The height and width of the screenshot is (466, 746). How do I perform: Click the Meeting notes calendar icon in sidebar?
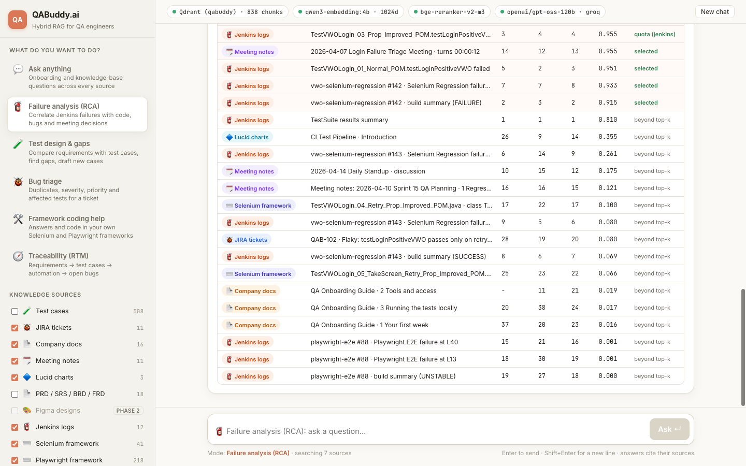coord(27,361)
